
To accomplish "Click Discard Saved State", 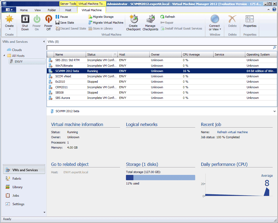I will pos(71,28).
